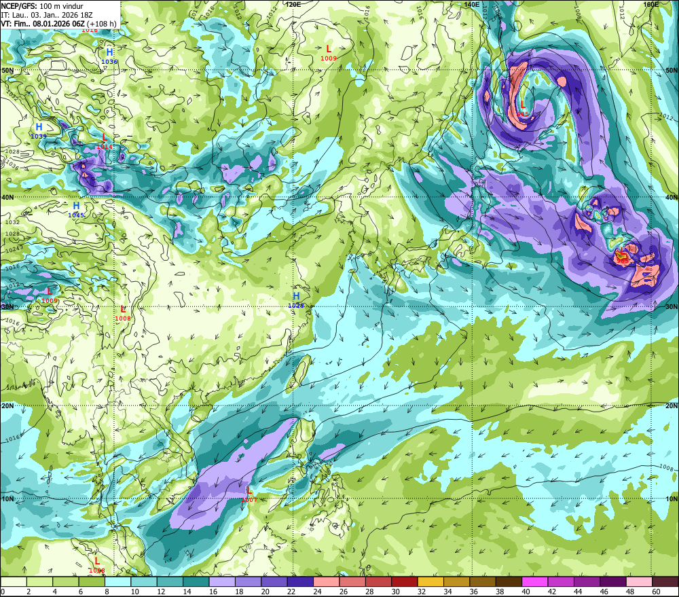Click the H 1028 high near China coast

[x=296, y=300]
